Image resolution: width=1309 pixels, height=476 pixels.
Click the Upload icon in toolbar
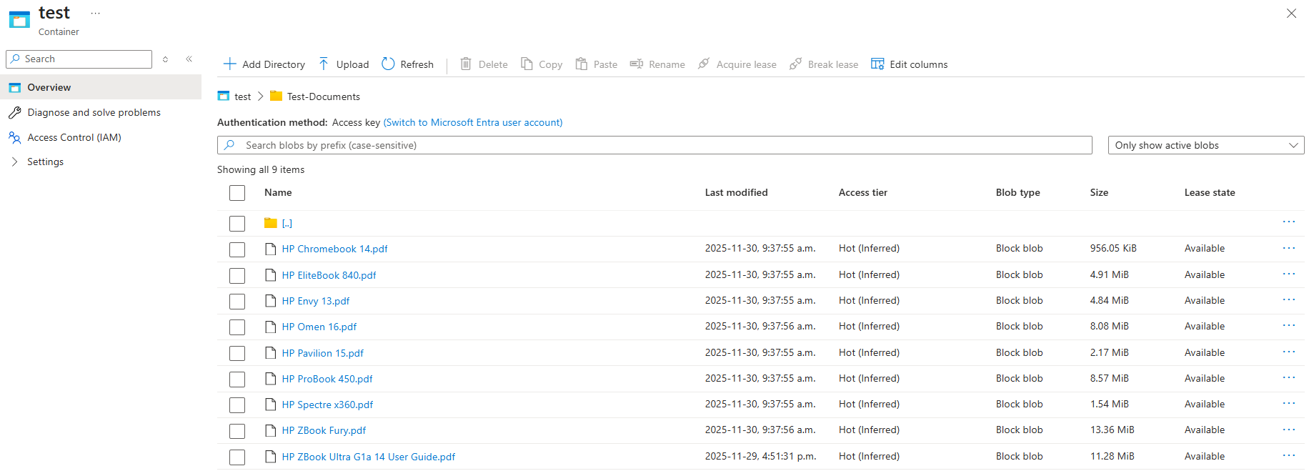coord(324,64)
